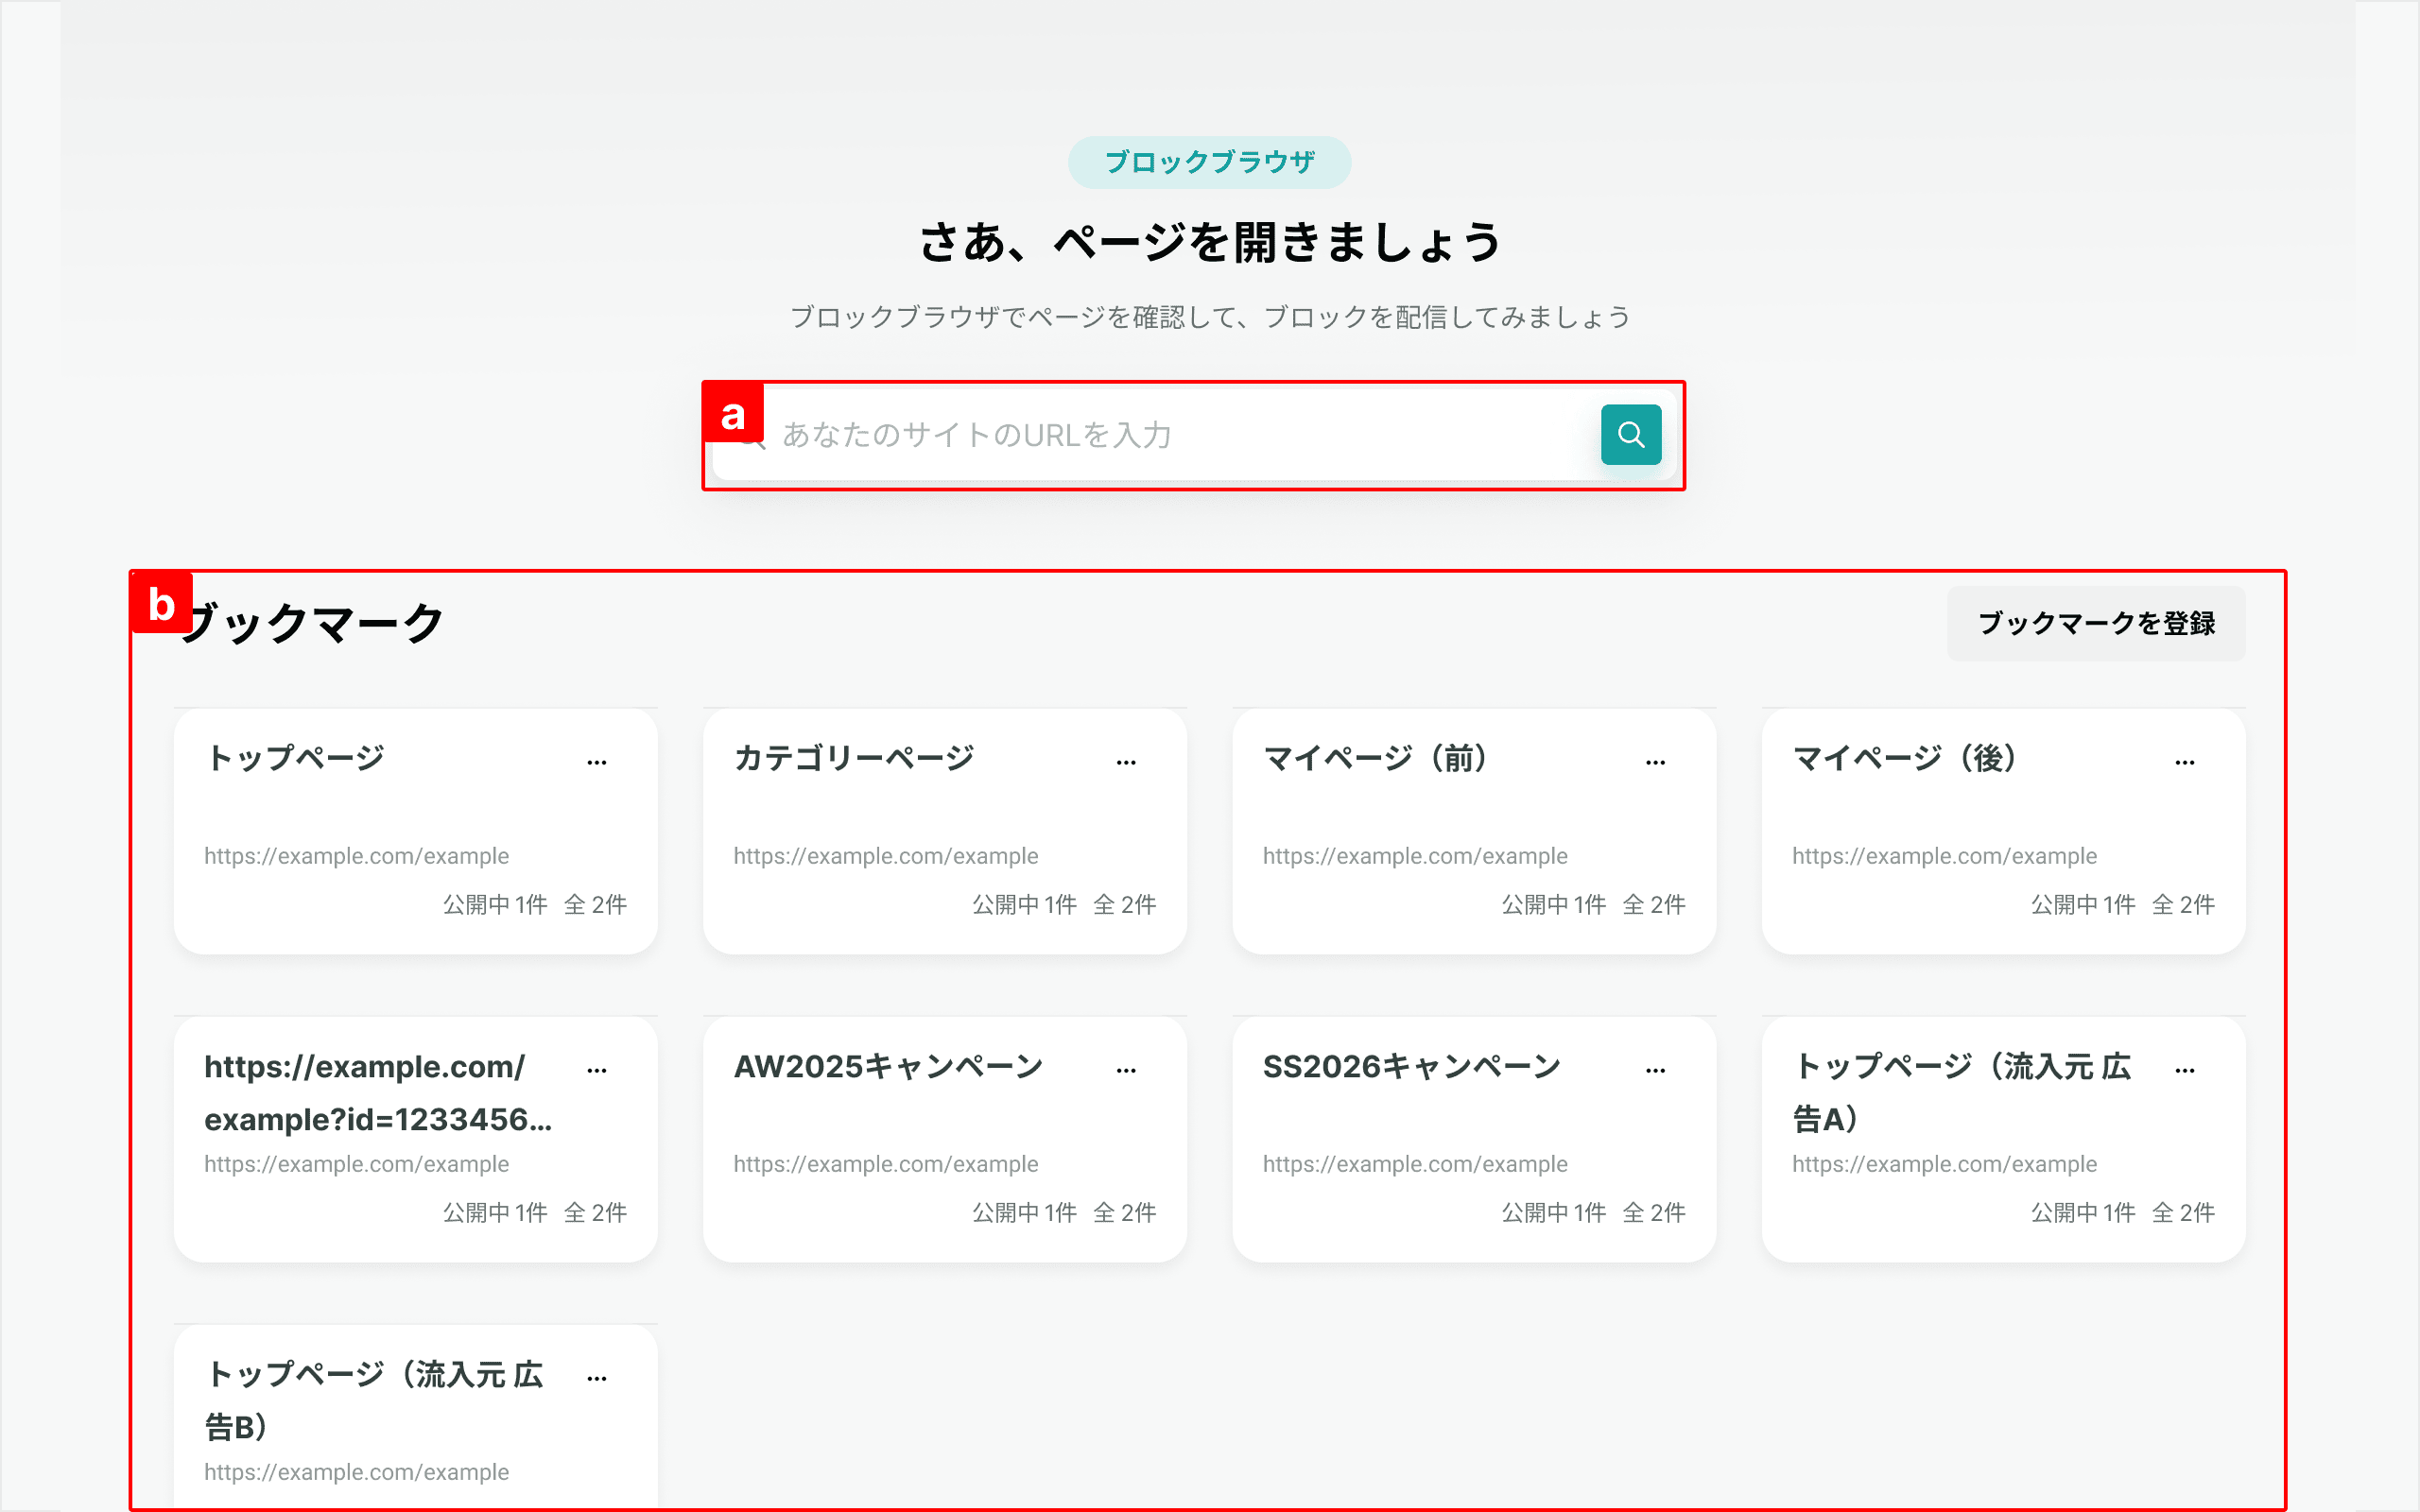Open the カテゴリーページ bookmark title

(x=854, y=758)
